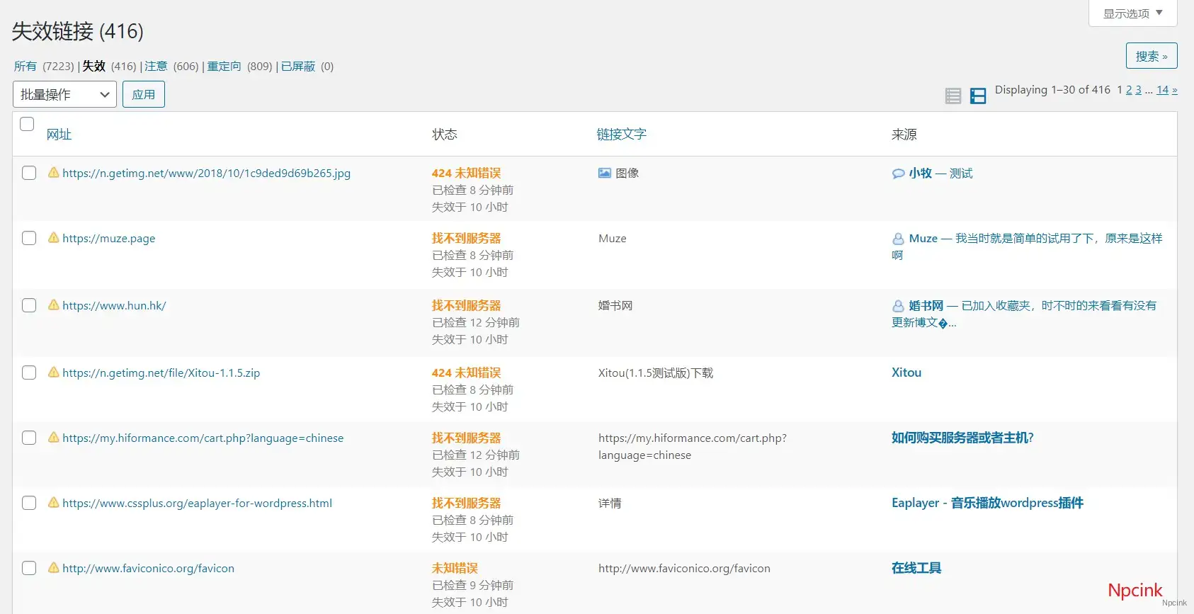The height and width of the screenshot is (614, 1194).
Task: Click the Xitou(1.1.5测试版)下载 link text
Action: point(656,373)
